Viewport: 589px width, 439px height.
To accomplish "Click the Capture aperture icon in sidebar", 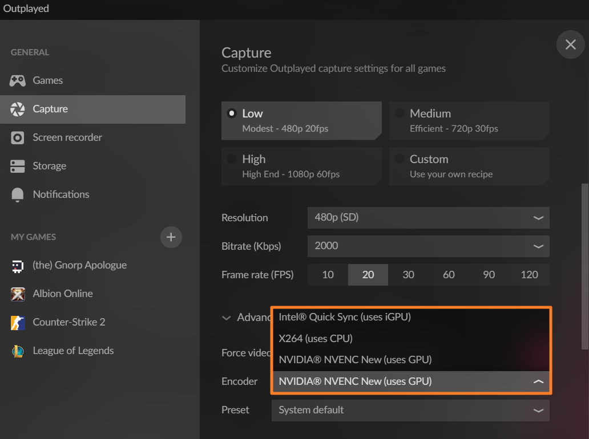I will [x=17, y=109].
